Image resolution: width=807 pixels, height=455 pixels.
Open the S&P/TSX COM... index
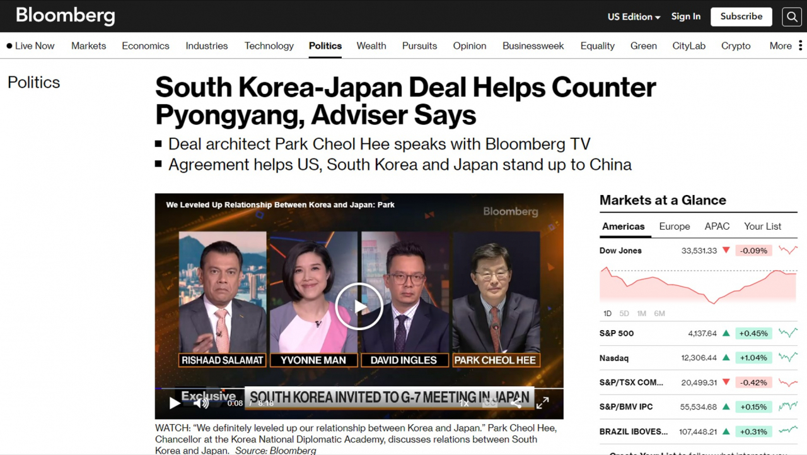pyautogui.click(x=631, y=382)
